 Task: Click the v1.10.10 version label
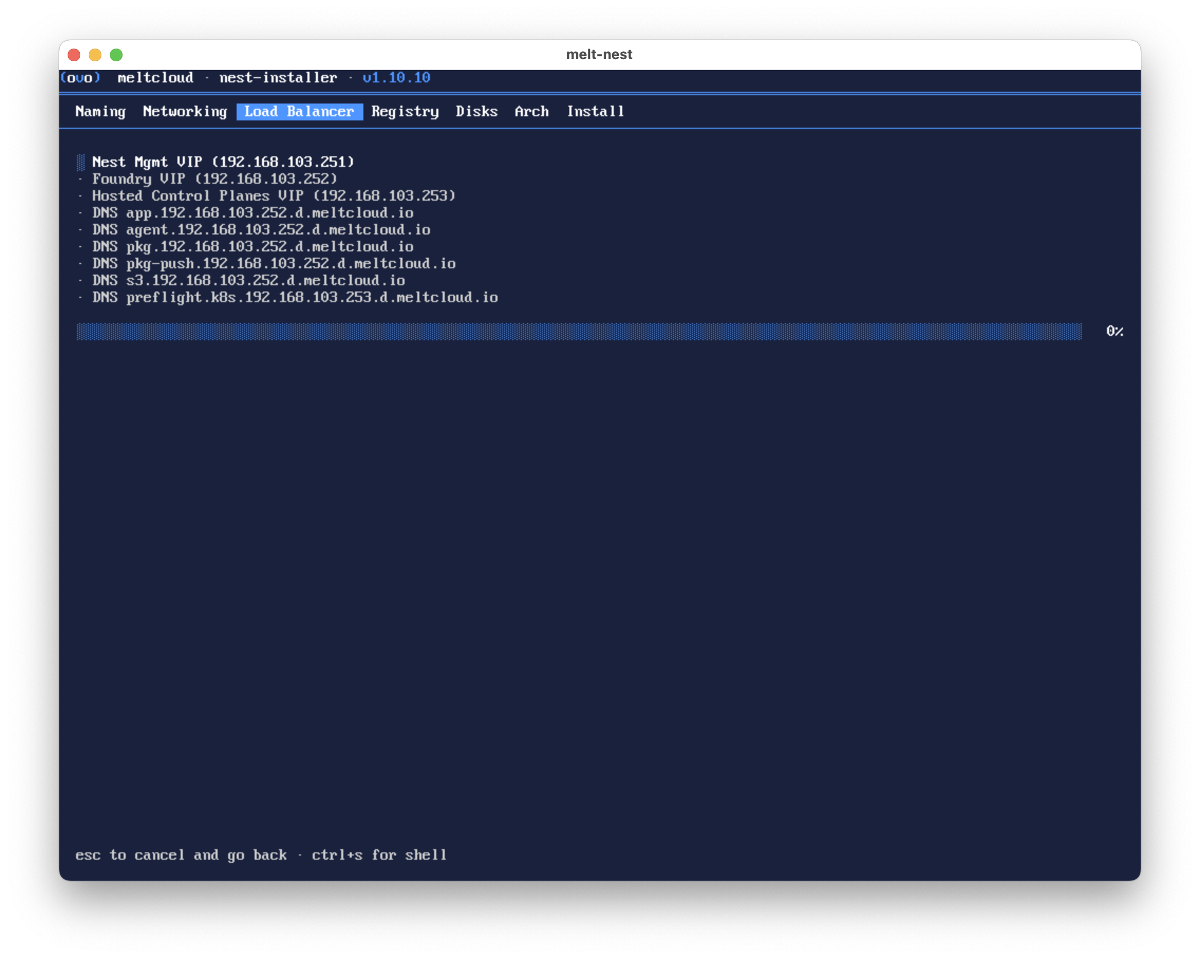coord(396,78)
